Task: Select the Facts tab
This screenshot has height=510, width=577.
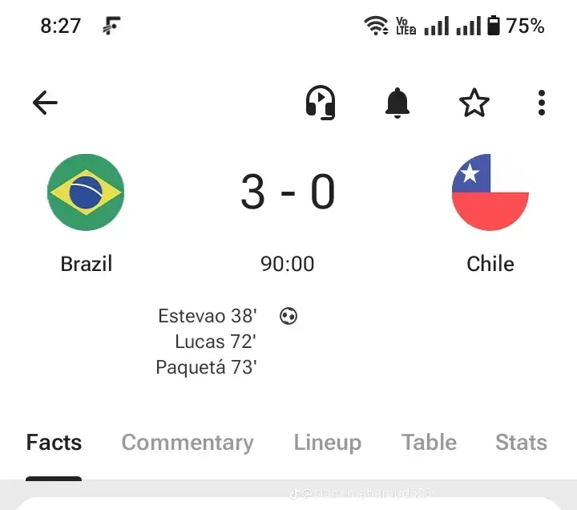Action: click(x=54, y=443)
